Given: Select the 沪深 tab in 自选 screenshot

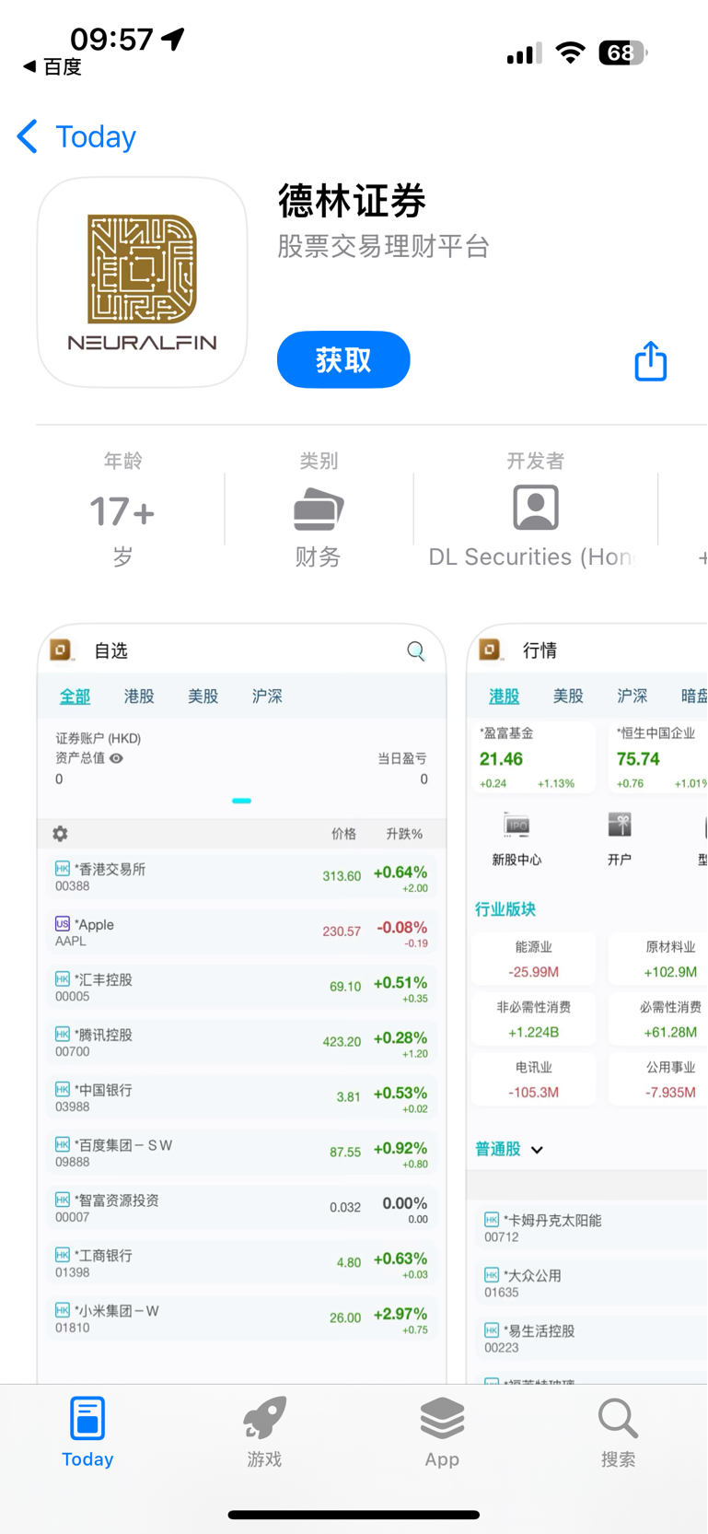Looking at the screenshot, I should point(267,697).
